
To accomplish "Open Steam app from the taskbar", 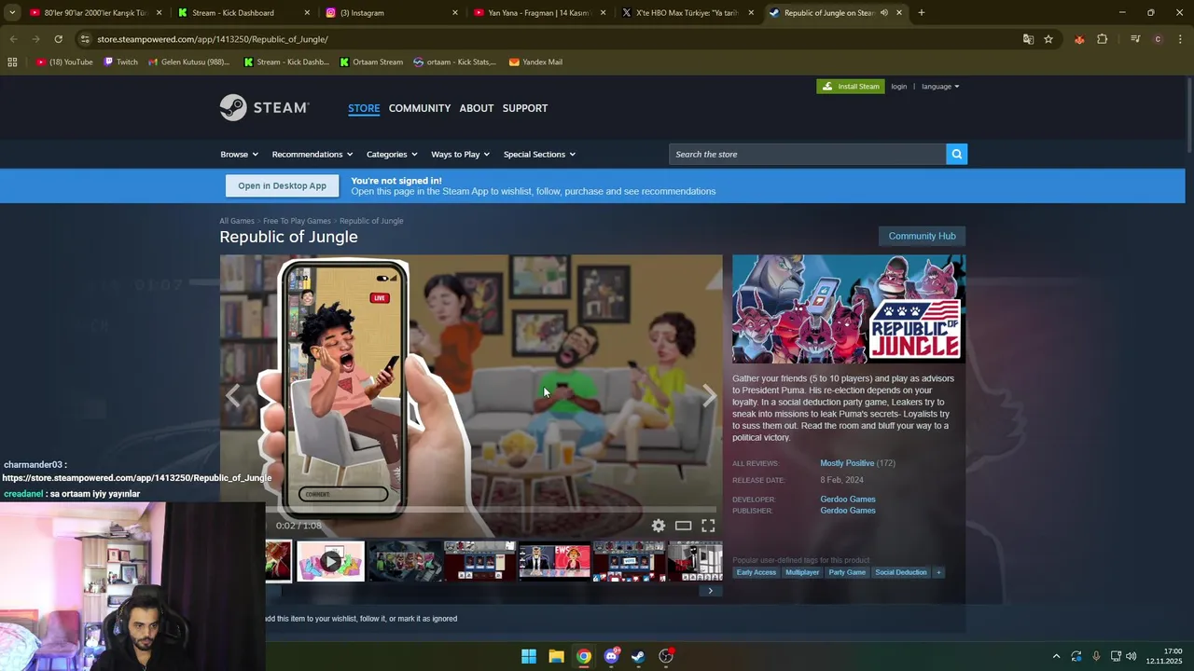I will [638, 656].
